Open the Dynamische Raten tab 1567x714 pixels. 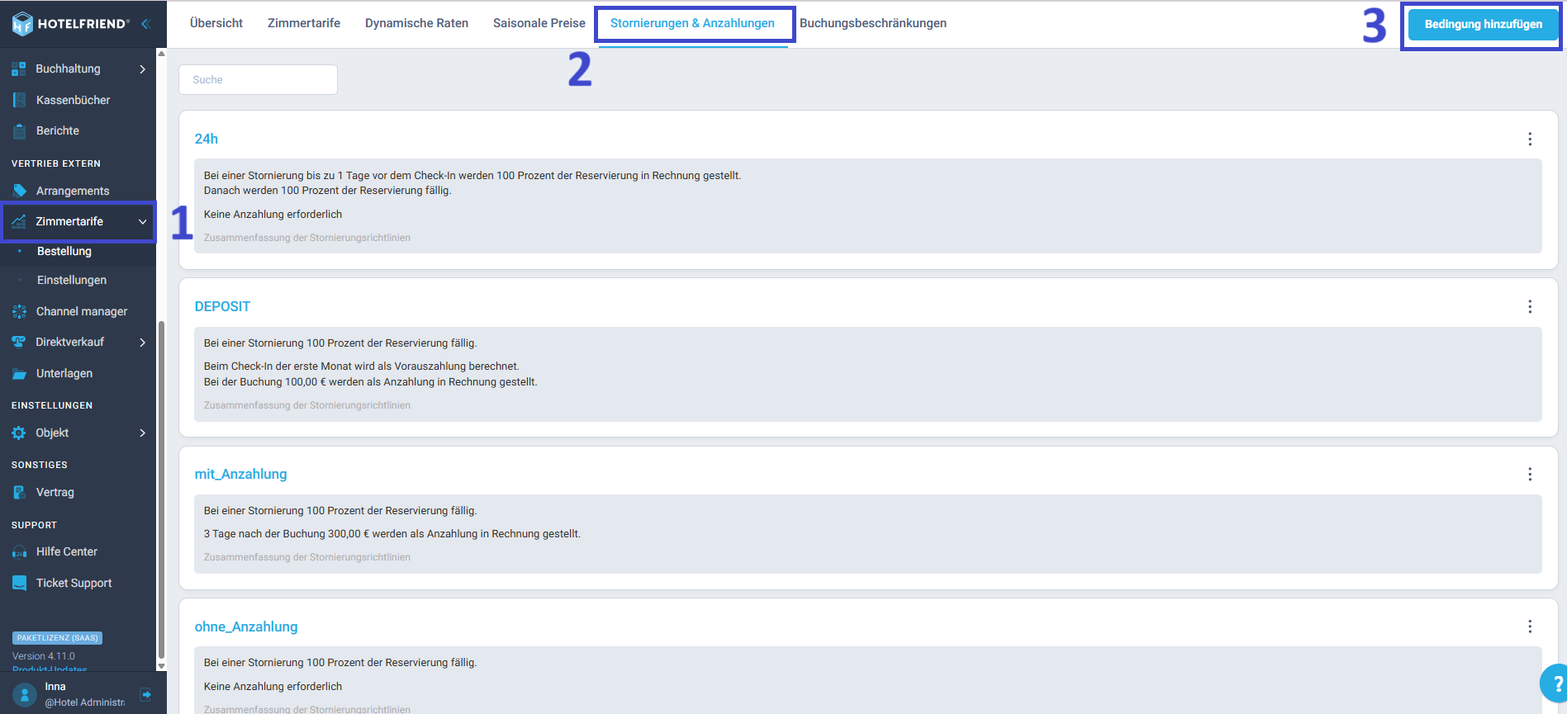coord(416,23)
